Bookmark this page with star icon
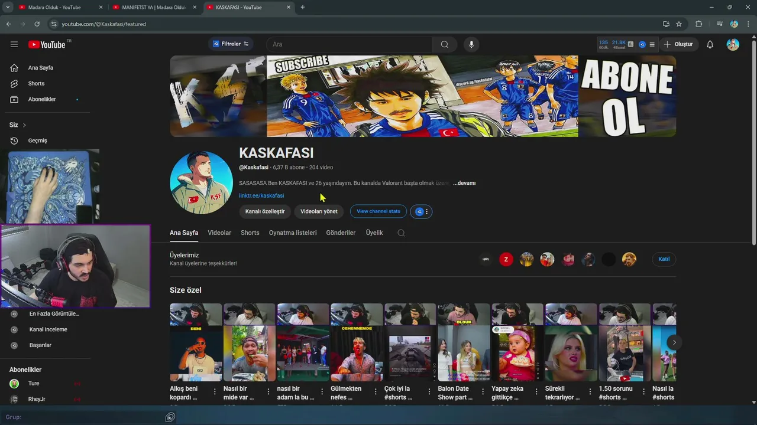This screenshot has width=757, height=425. (x=679, y=24)
